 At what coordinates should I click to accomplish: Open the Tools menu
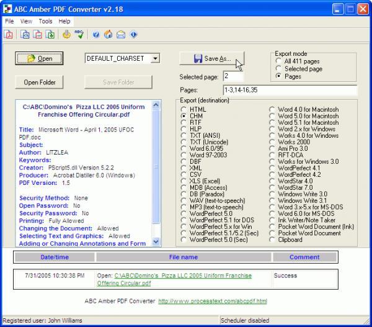[x=45, y=21]
